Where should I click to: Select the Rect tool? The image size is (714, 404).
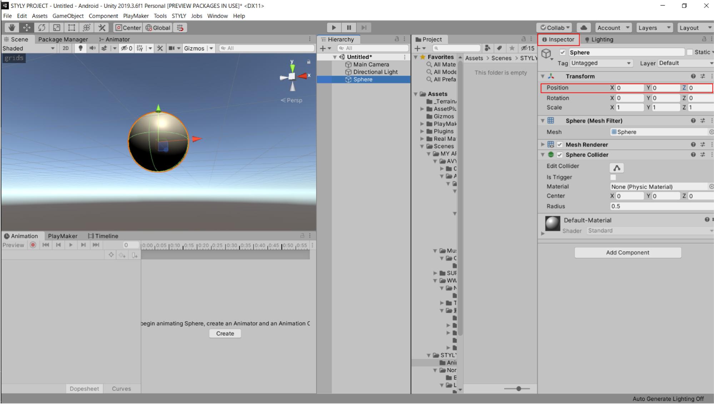coord(71,27)
